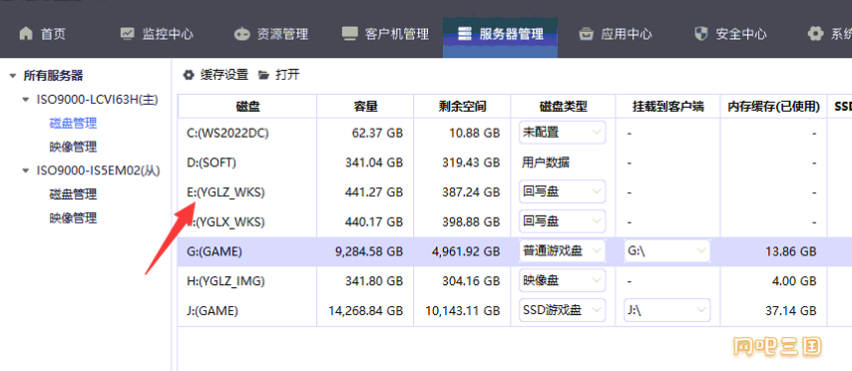Click the monitor chart icon for 监控中心
This screenshot has height=371, width=852.
pos(127,34)
